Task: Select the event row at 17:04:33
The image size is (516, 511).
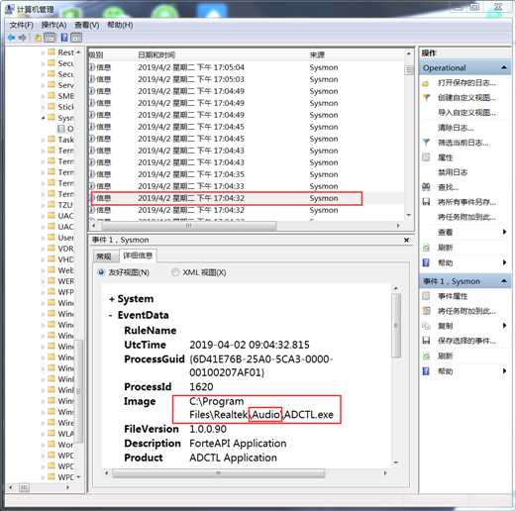Action: pos(246,186)
